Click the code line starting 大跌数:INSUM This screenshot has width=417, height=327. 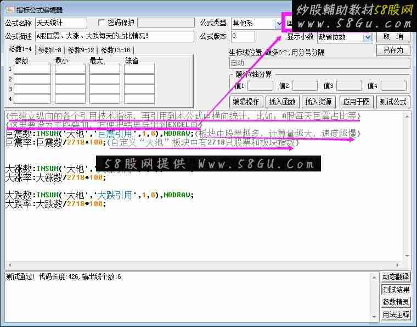[x=99, y=195]
